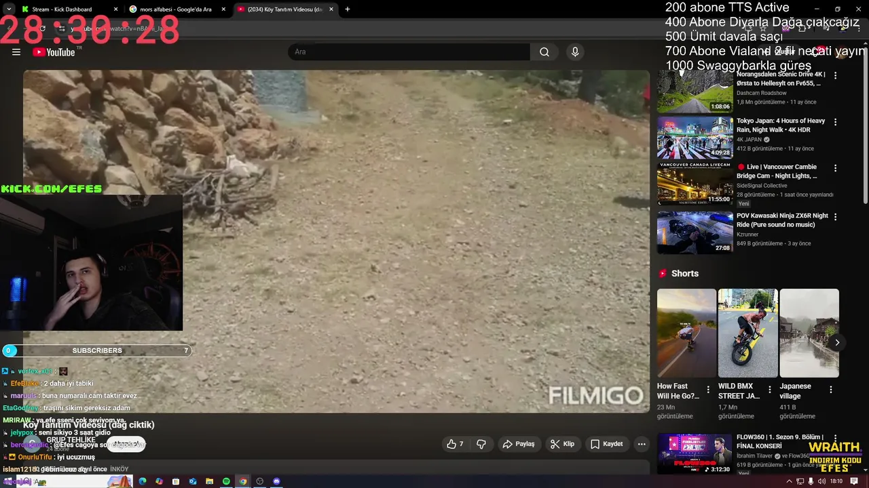Show next Shorts with the arrow
Image resolution: width=869 pixels, height=488 pixels.
click(837, 342)
